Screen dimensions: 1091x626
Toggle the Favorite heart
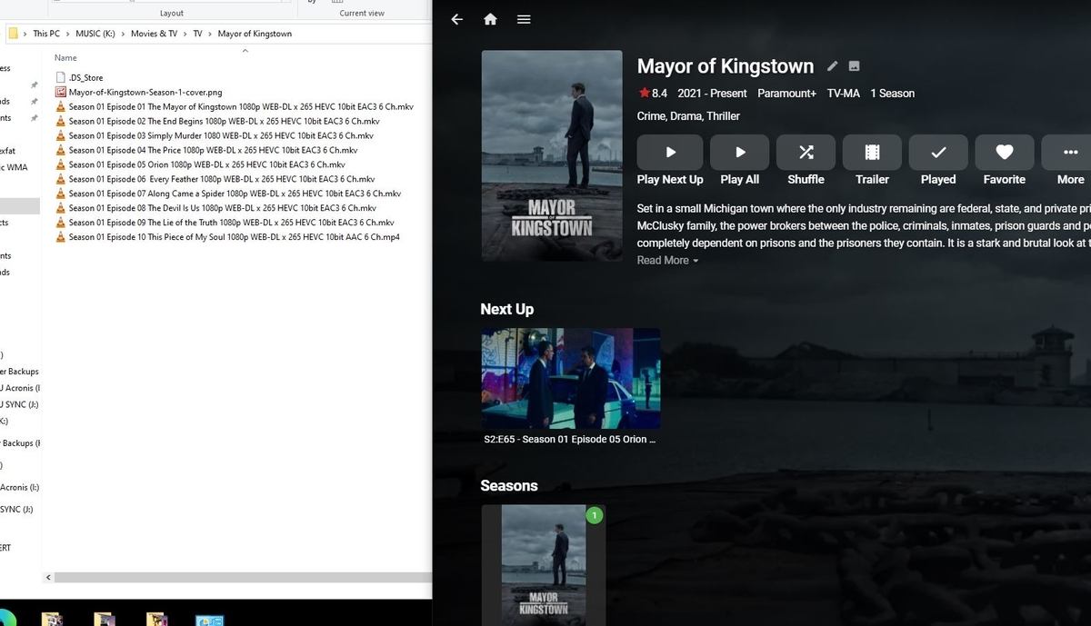point(1004,153)
